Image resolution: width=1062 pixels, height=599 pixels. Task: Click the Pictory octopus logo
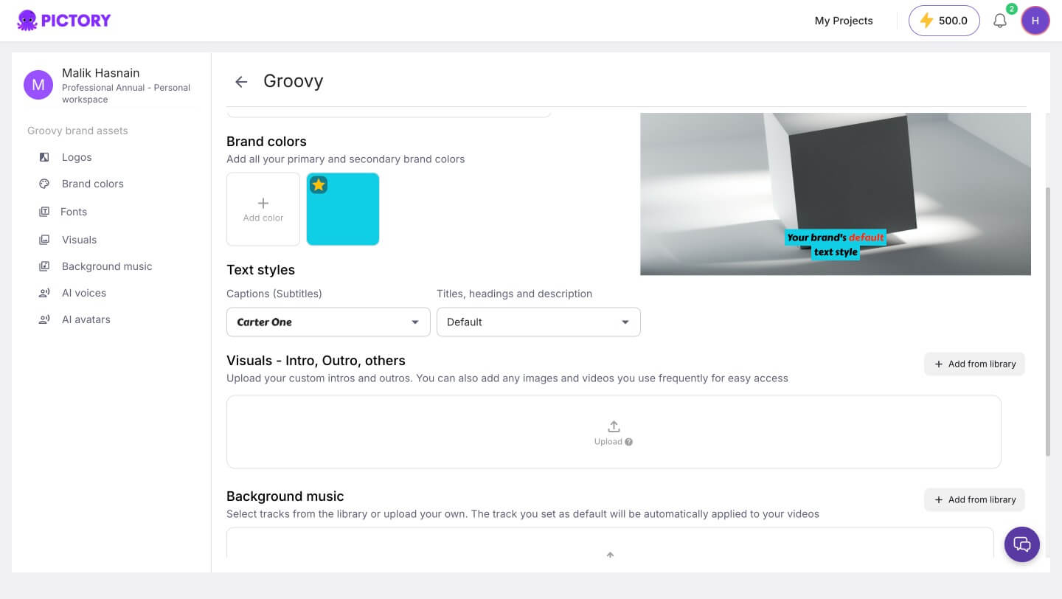pyautogui.click(x=64, y=21)
